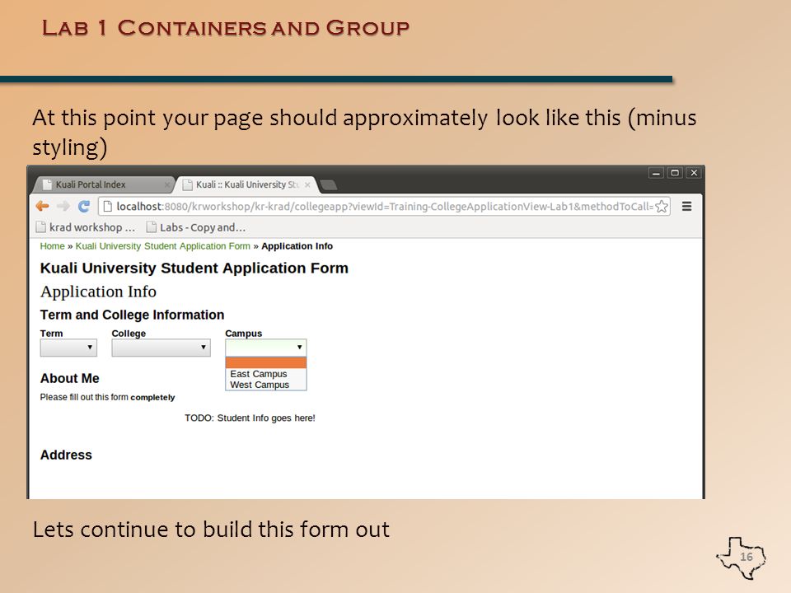
Task: Select the highlighted blank Campus option
Action: tap(266, 363)
